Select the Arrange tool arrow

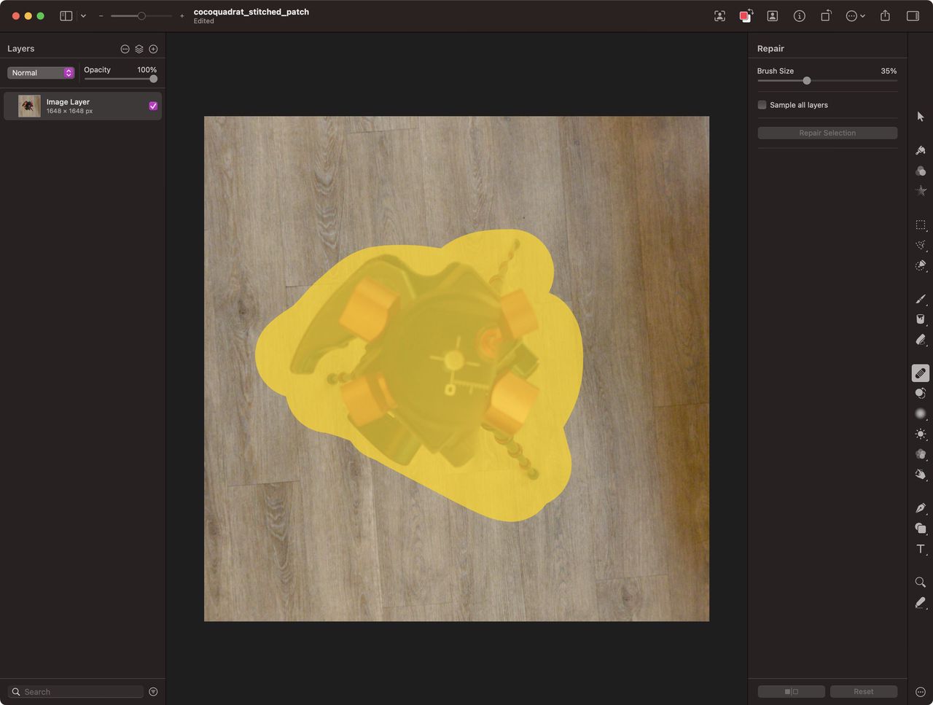click(921, 116)
